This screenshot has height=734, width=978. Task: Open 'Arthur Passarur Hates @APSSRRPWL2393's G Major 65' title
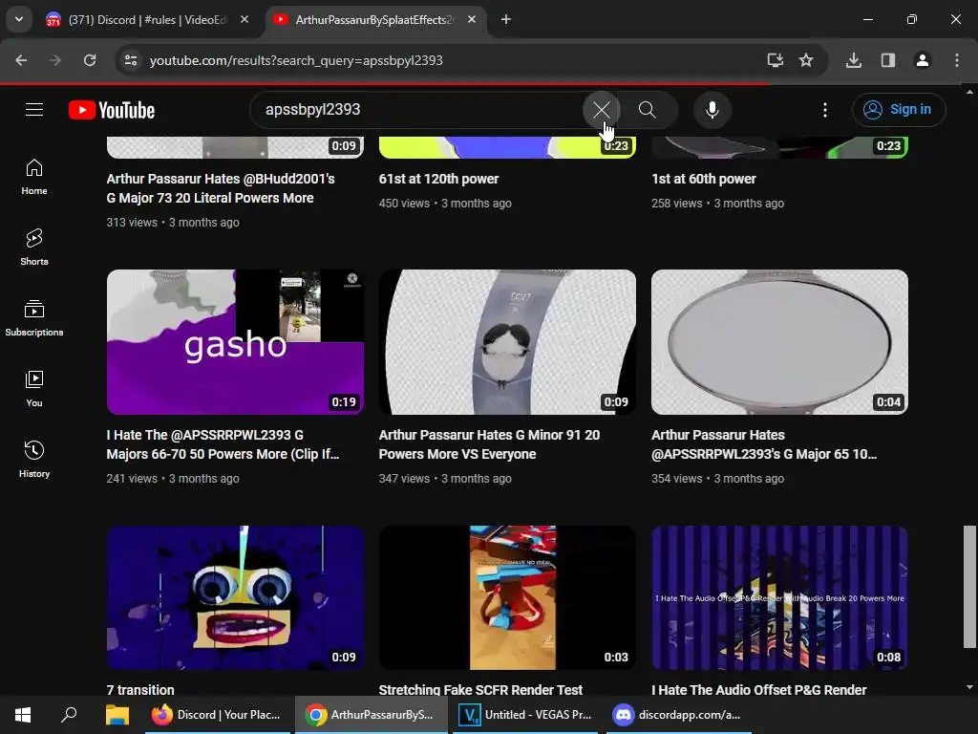point(764,444)
